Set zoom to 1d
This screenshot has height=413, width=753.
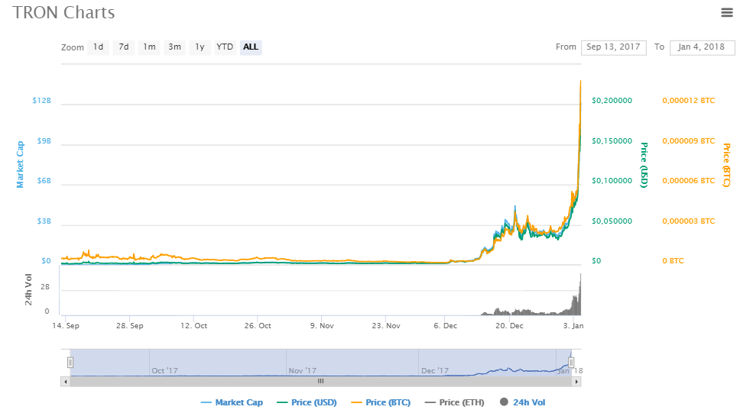click(98, 47)
